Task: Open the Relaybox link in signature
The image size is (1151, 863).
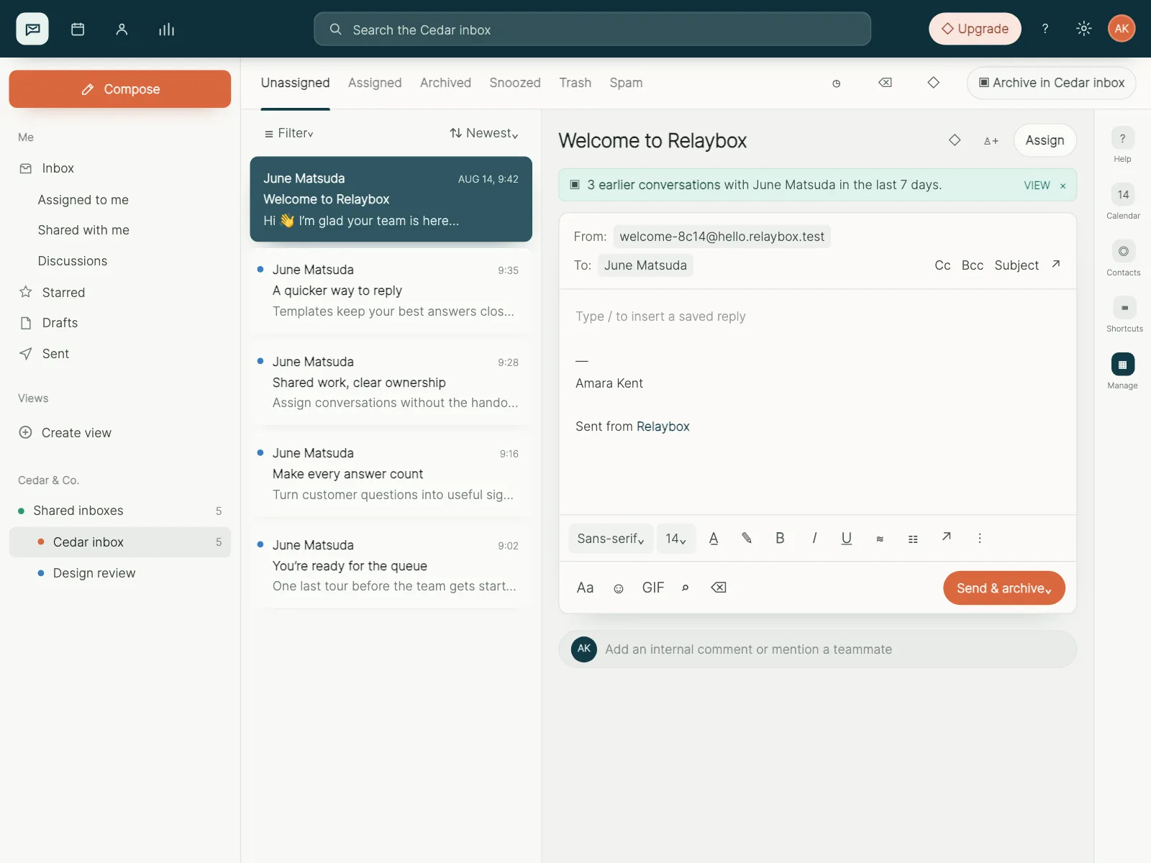Action: (663, 426)
